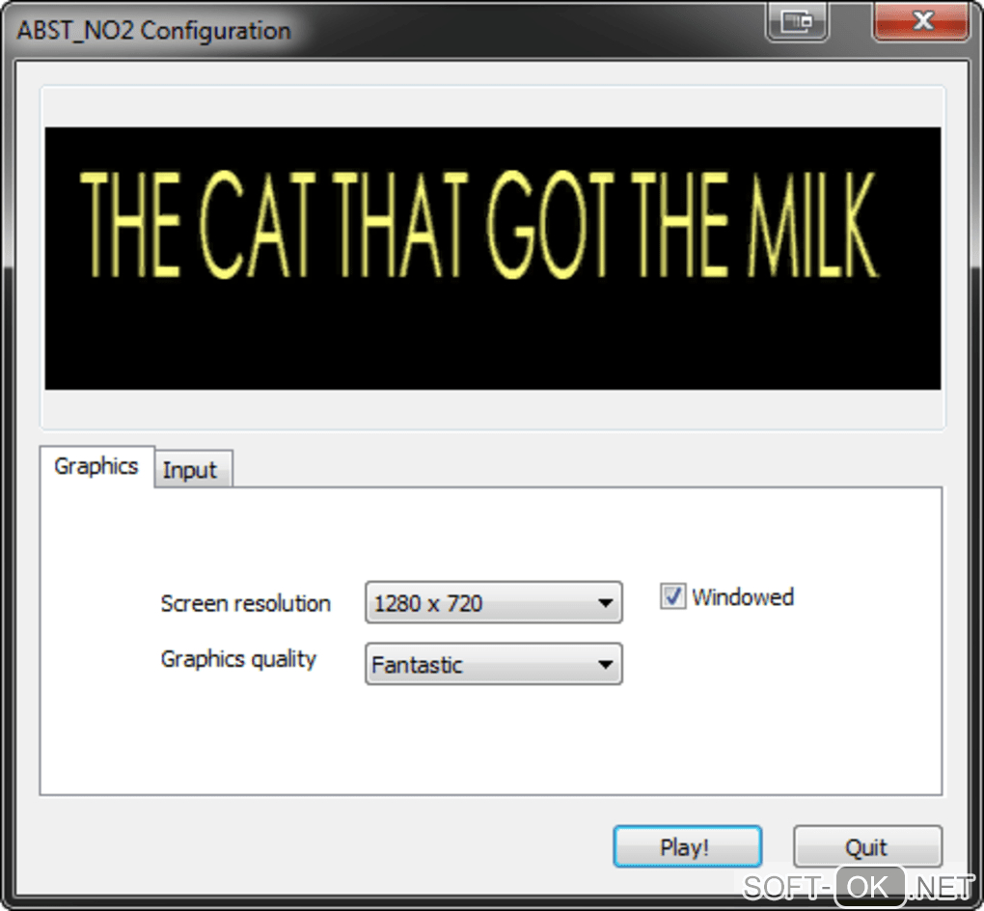The height and width of the screenshot is (911, 984).
Task: Click the SOFT-OK.NET watermark logo
Action: tap(858, 887)
